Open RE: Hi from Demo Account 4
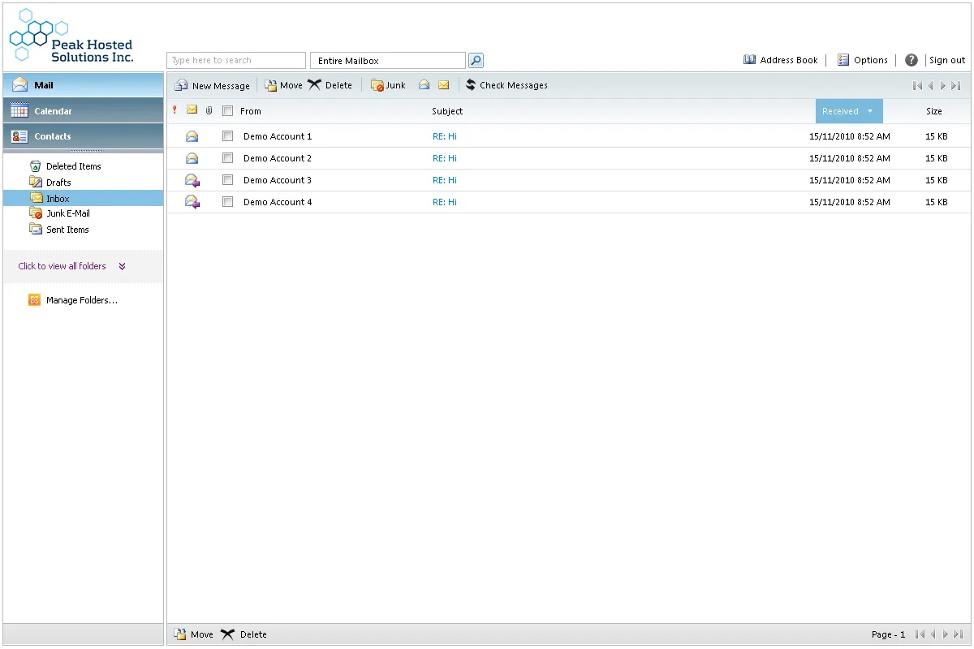The width and height of the screenshot is (974, 649). coord(445,202)
